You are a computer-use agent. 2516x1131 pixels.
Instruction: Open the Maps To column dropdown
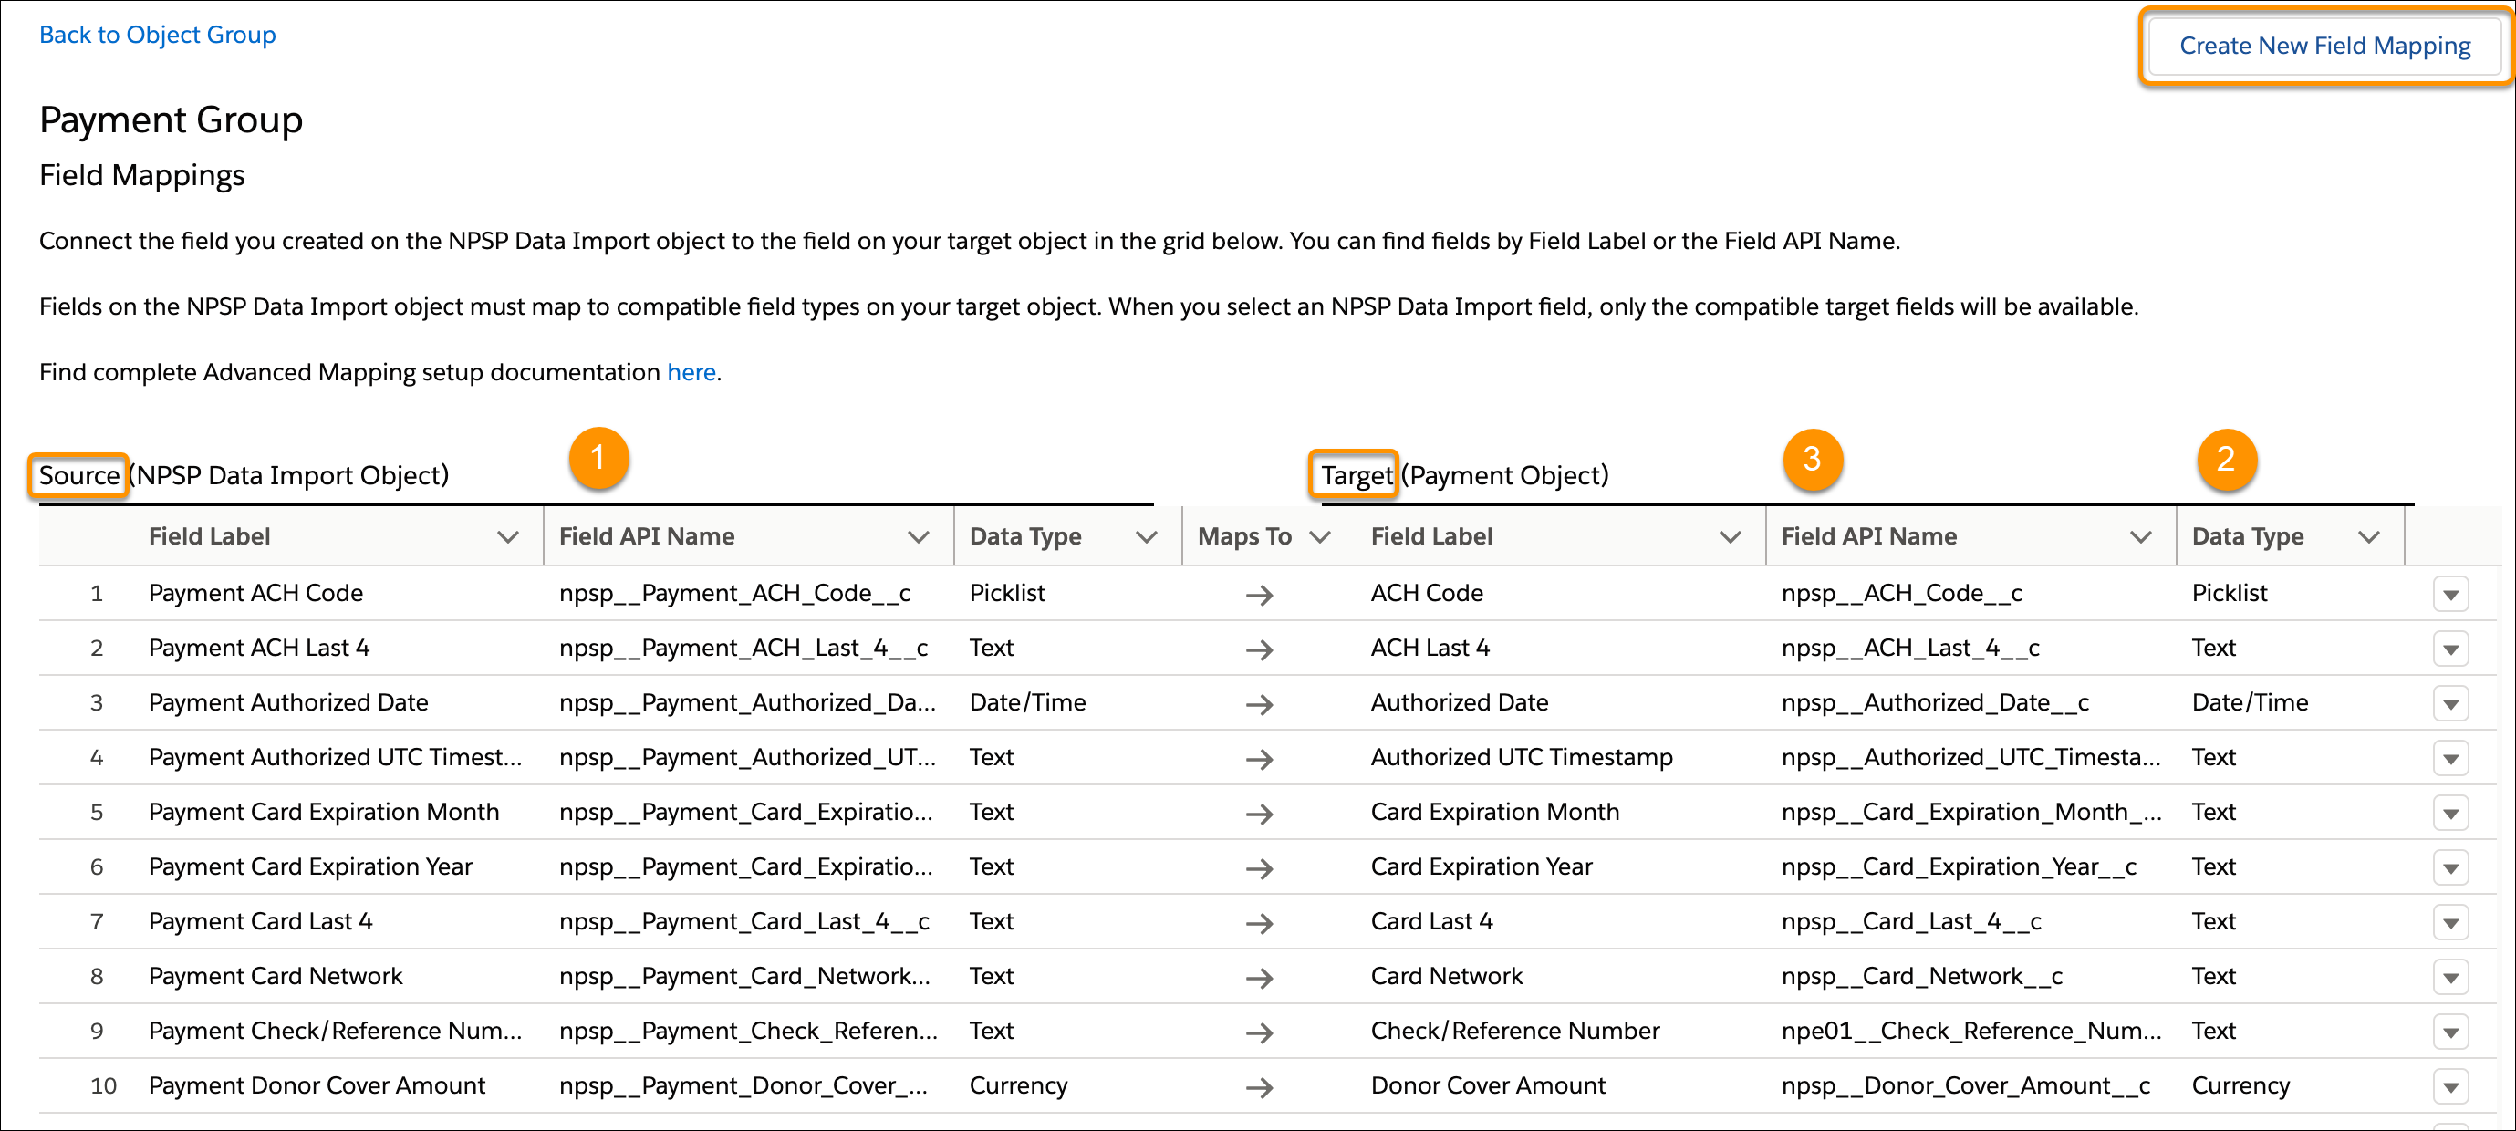(1322, 536)
